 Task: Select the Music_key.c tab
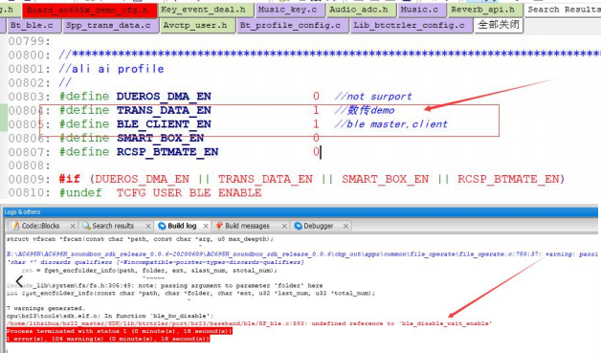290,10
